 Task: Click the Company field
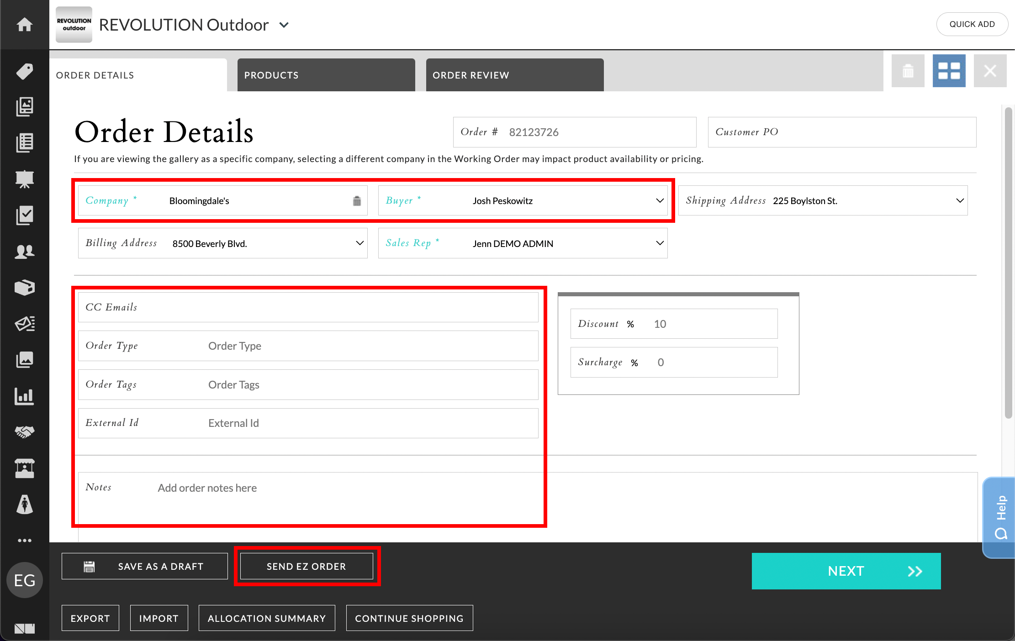click(x=223, y=200)
